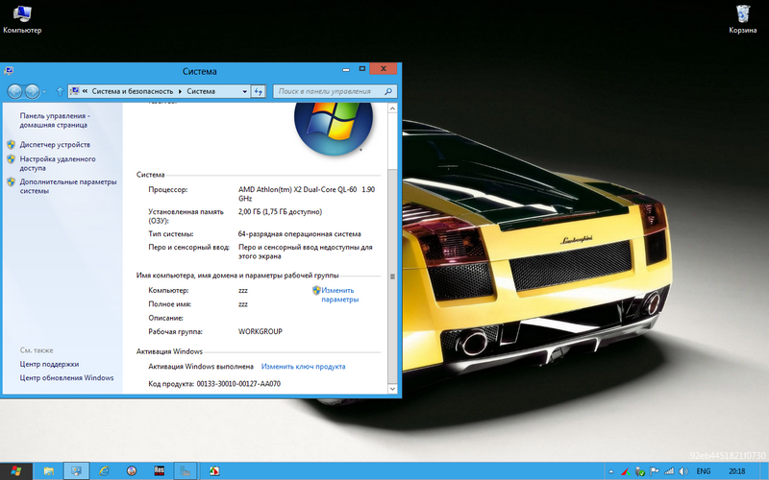The image size is (769, 480).
Task: Click shield icon beside Настройка удаленного доступа
Action: [12, 159]
